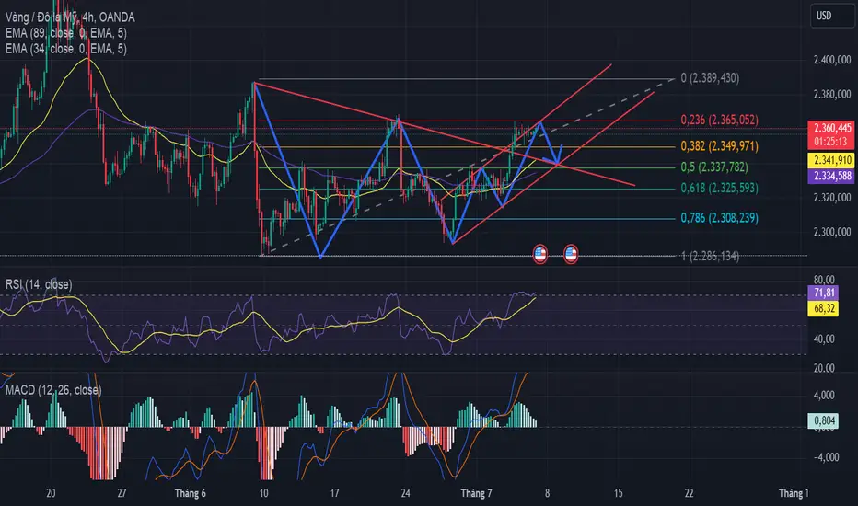858x506 pixels.
Task: Click the Tháng 6 date on time axis
Action: tap(190, 493)
